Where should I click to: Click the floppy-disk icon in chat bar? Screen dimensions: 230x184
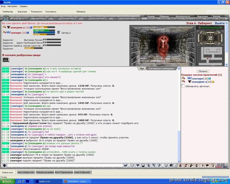tap(143, 166)
